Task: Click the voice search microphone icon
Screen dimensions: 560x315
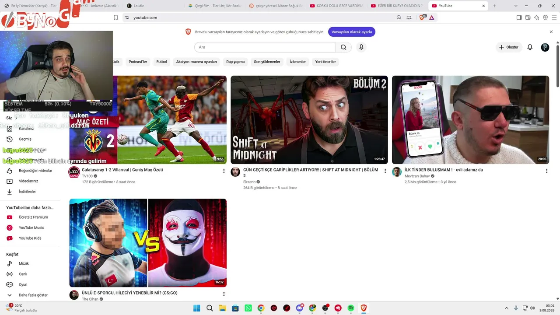Action: [361, 47]
